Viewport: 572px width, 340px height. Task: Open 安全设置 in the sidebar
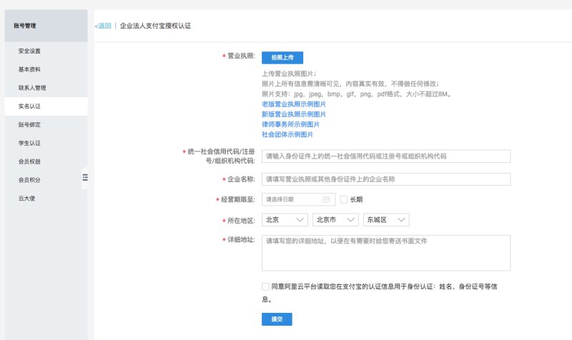(46, 51)
